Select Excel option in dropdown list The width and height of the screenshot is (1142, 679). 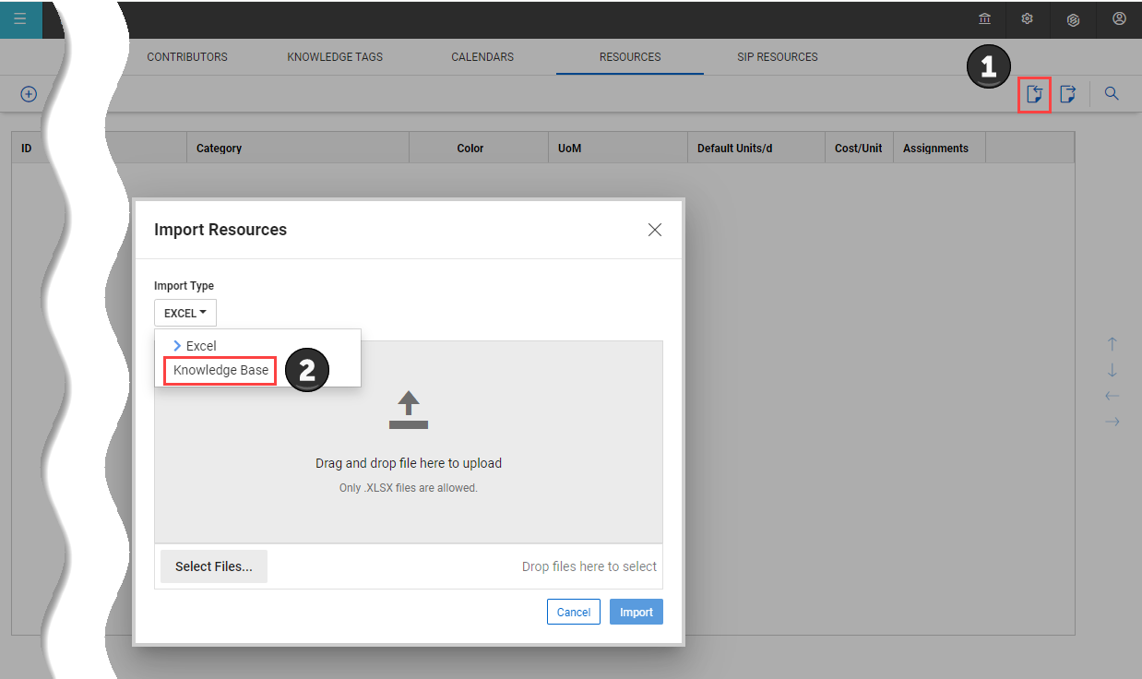(201, 346)
